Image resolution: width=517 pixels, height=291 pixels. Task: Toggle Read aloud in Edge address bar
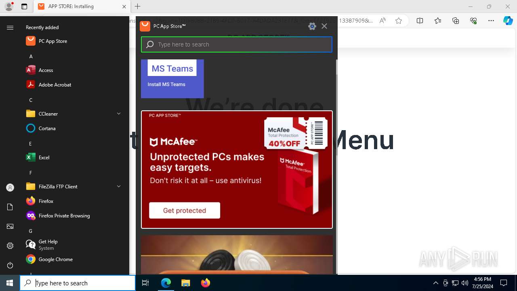click(382, 21)
